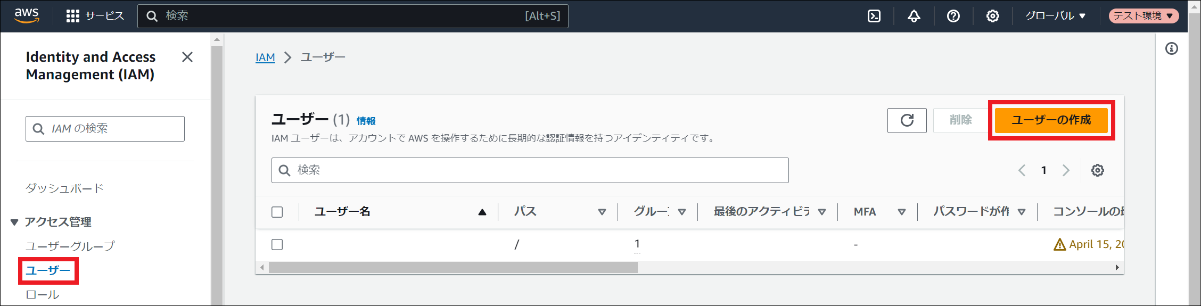This screenshot has width=1201, height=306.
Task: Open the notifications bell
Action: [x=914, y=16]
